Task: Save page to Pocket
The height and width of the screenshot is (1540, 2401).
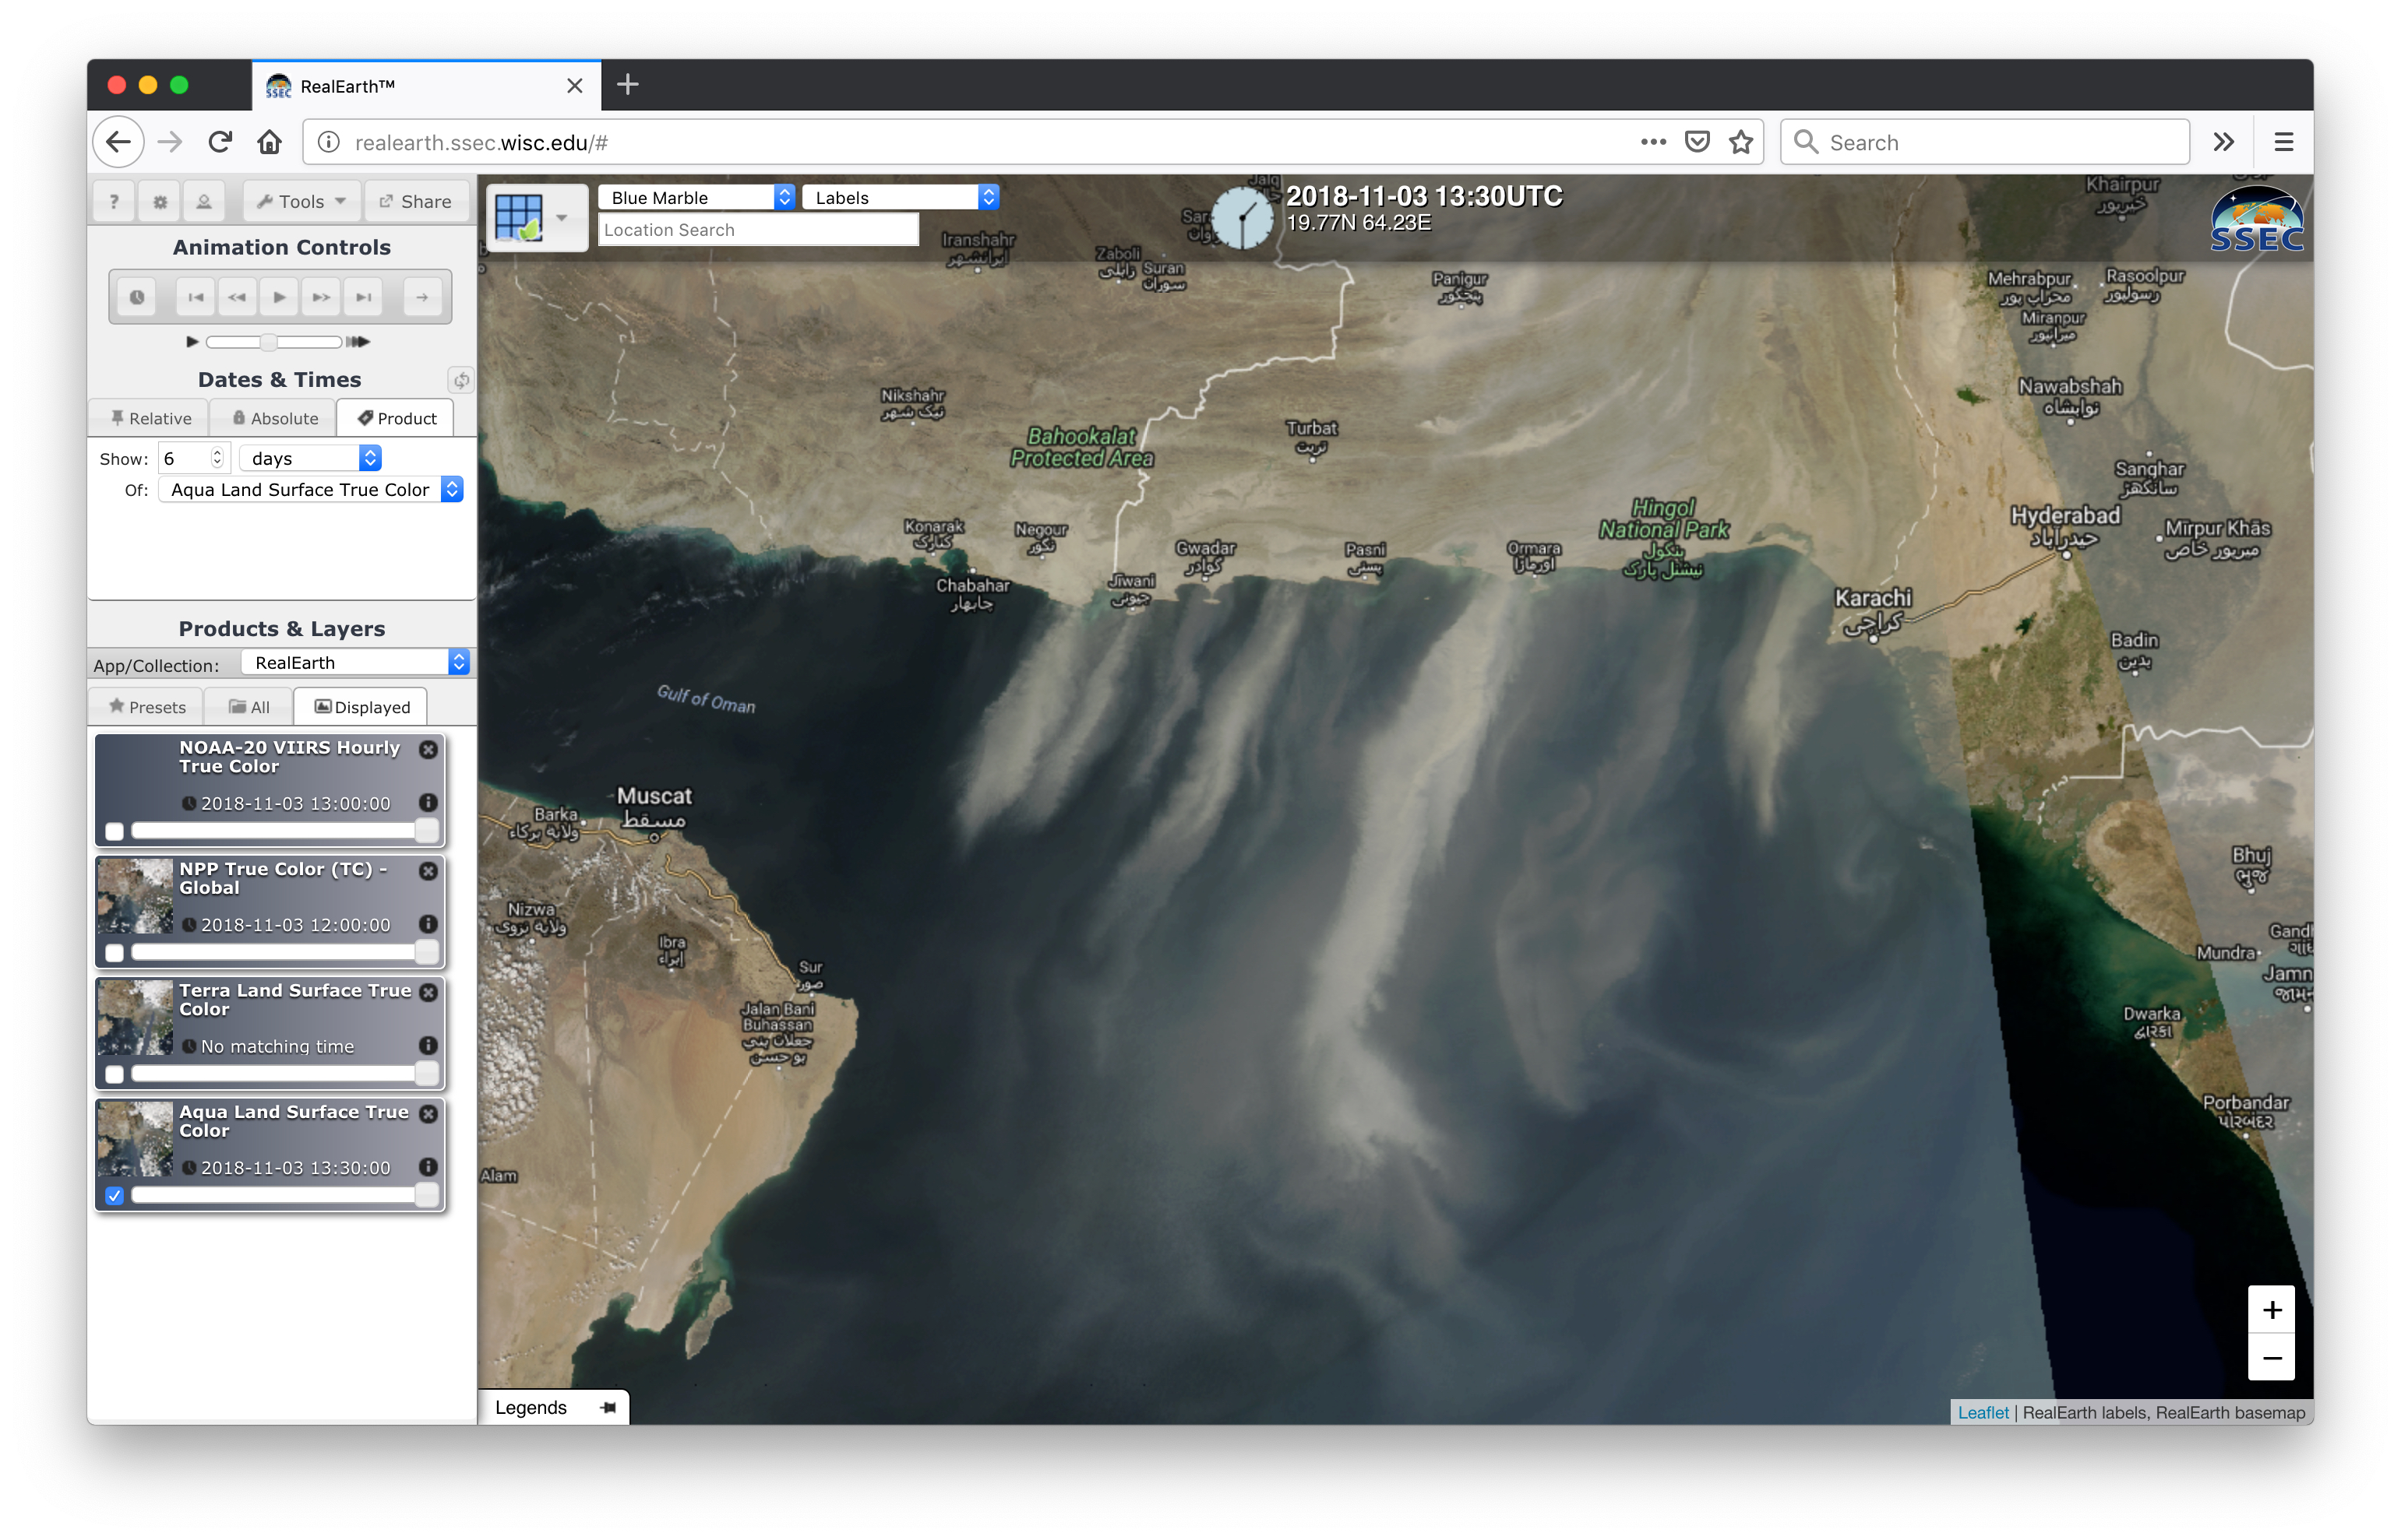Action: coord(1698,142)
